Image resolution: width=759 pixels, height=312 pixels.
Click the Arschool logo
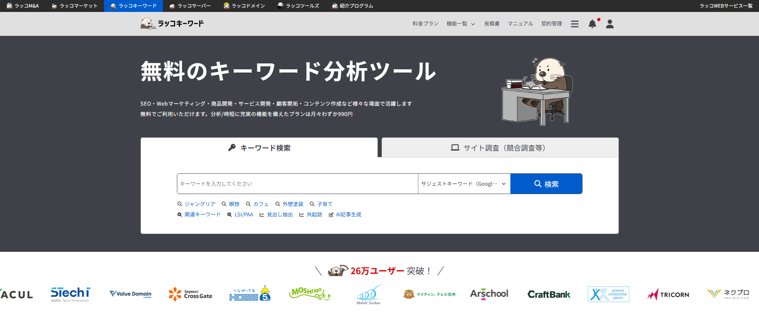489,294
